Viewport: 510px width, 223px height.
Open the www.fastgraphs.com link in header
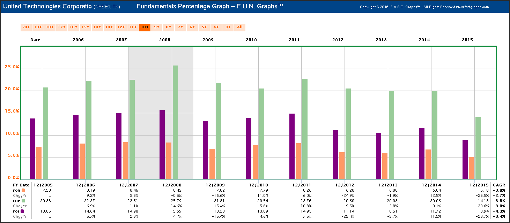tap(472, 7)
